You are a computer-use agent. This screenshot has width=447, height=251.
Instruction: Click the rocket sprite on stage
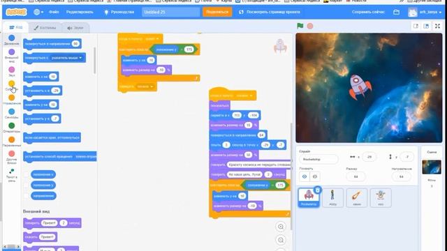tap(360, 86)
